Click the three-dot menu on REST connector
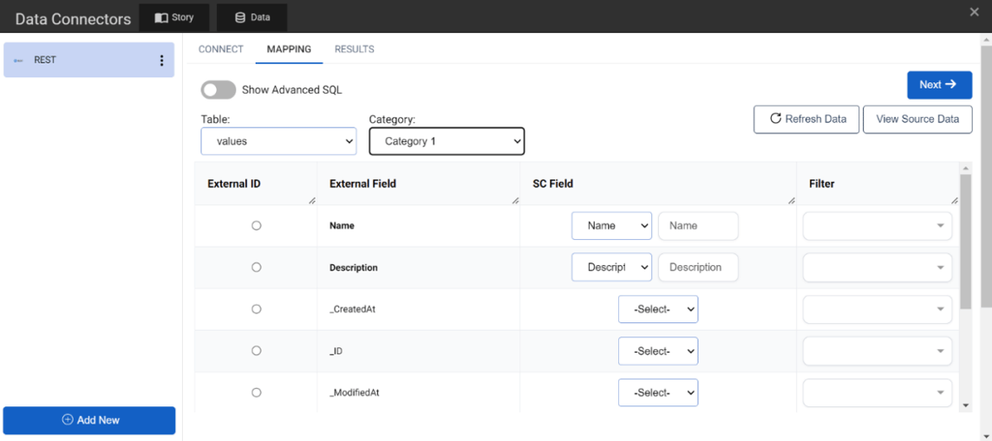This screenshot has height=441, width=992. 161,61
